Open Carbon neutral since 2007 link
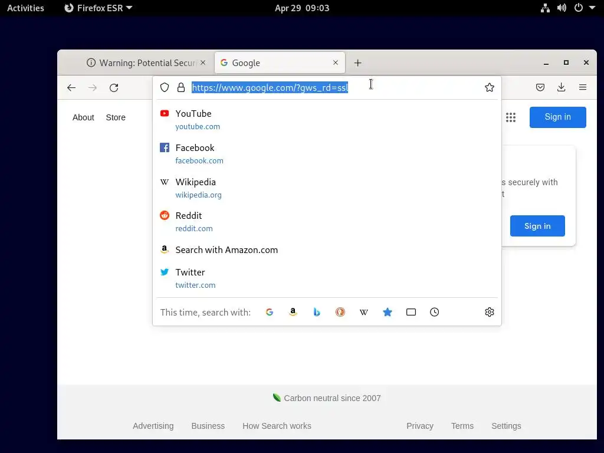Viewport: 604px width, 453px height. 327,398
